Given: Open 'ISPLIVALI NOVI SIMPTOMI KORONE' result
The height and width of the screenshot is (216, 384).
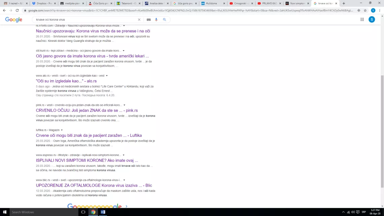Looking at the screenshot, I should 87,160.
